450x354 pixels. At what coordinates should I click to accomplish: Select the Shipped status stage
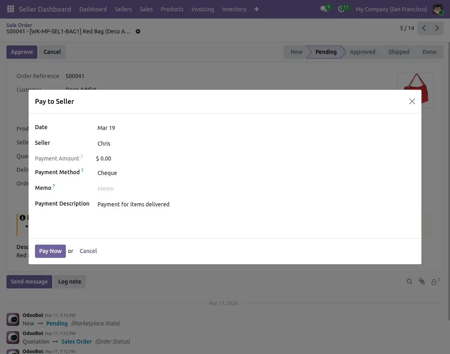point(399,52)
